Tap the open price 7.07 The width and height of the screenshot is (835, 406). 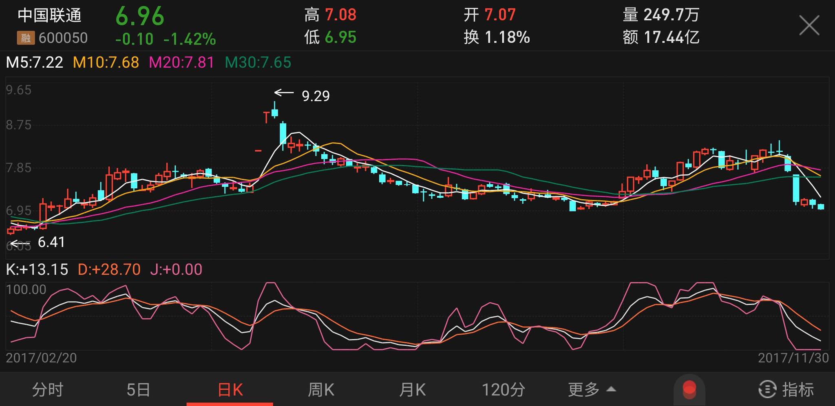click(x=500, y=15)
